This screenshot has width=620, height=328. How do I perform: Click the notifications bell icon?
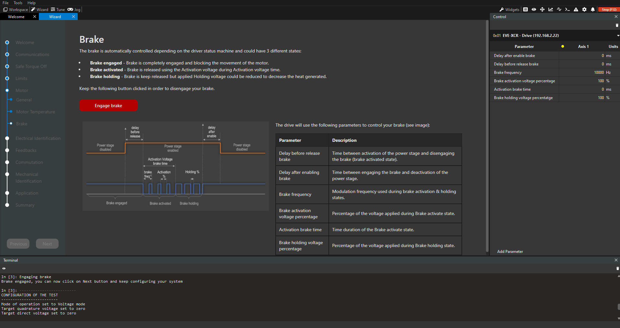coord(593,9)
